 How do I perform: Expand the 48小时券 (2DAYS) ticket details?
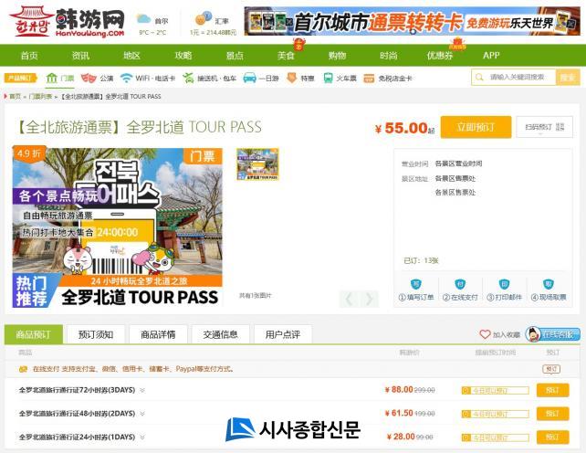pyautogui.click(x=142, y=414)
